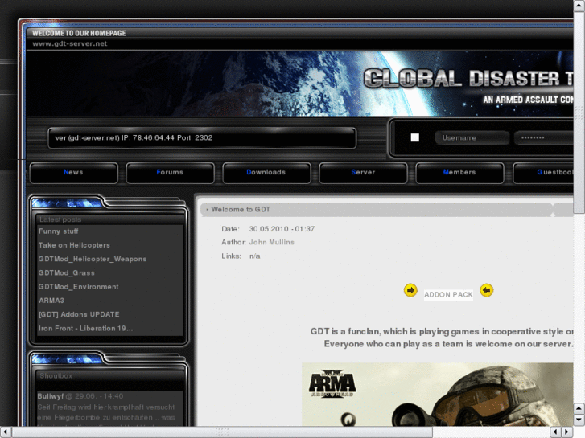Click the yellow left-arrow icon beside ADDON PACK
This screenshot has width=585, height=438.
pos(487,290)
